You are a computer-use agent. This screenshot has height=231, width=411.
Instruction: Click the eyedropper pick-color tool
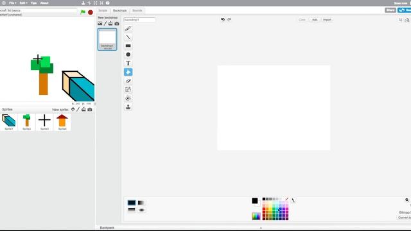pyautogui.click(x=293, y=200)
